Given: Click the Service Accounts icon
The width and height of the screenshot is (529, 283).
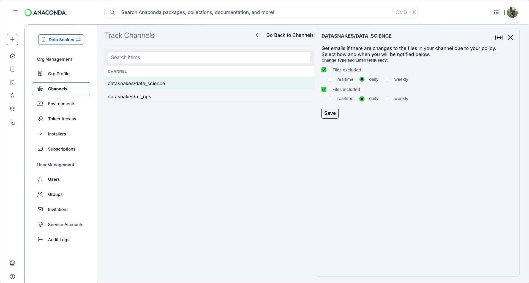Looking at the screenshot, I should pyautogui.click(x=40, y=224).
